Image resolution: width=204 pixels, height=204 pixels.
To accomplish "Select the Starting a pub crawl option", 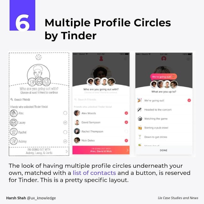I will [164, 128].
